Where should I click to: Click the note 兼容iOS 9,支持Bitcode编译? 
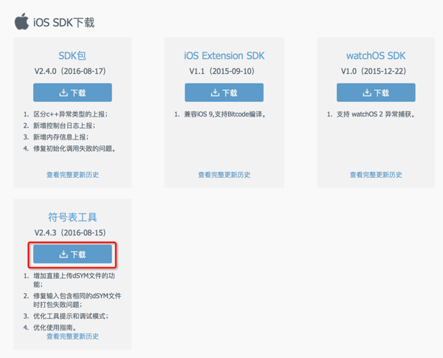coord(225,114)
